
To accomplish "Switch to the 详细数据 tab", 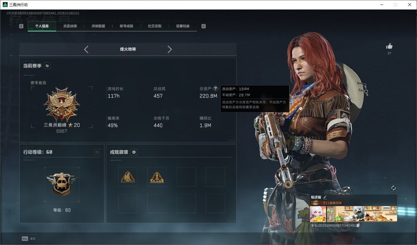I will [98, 26].
